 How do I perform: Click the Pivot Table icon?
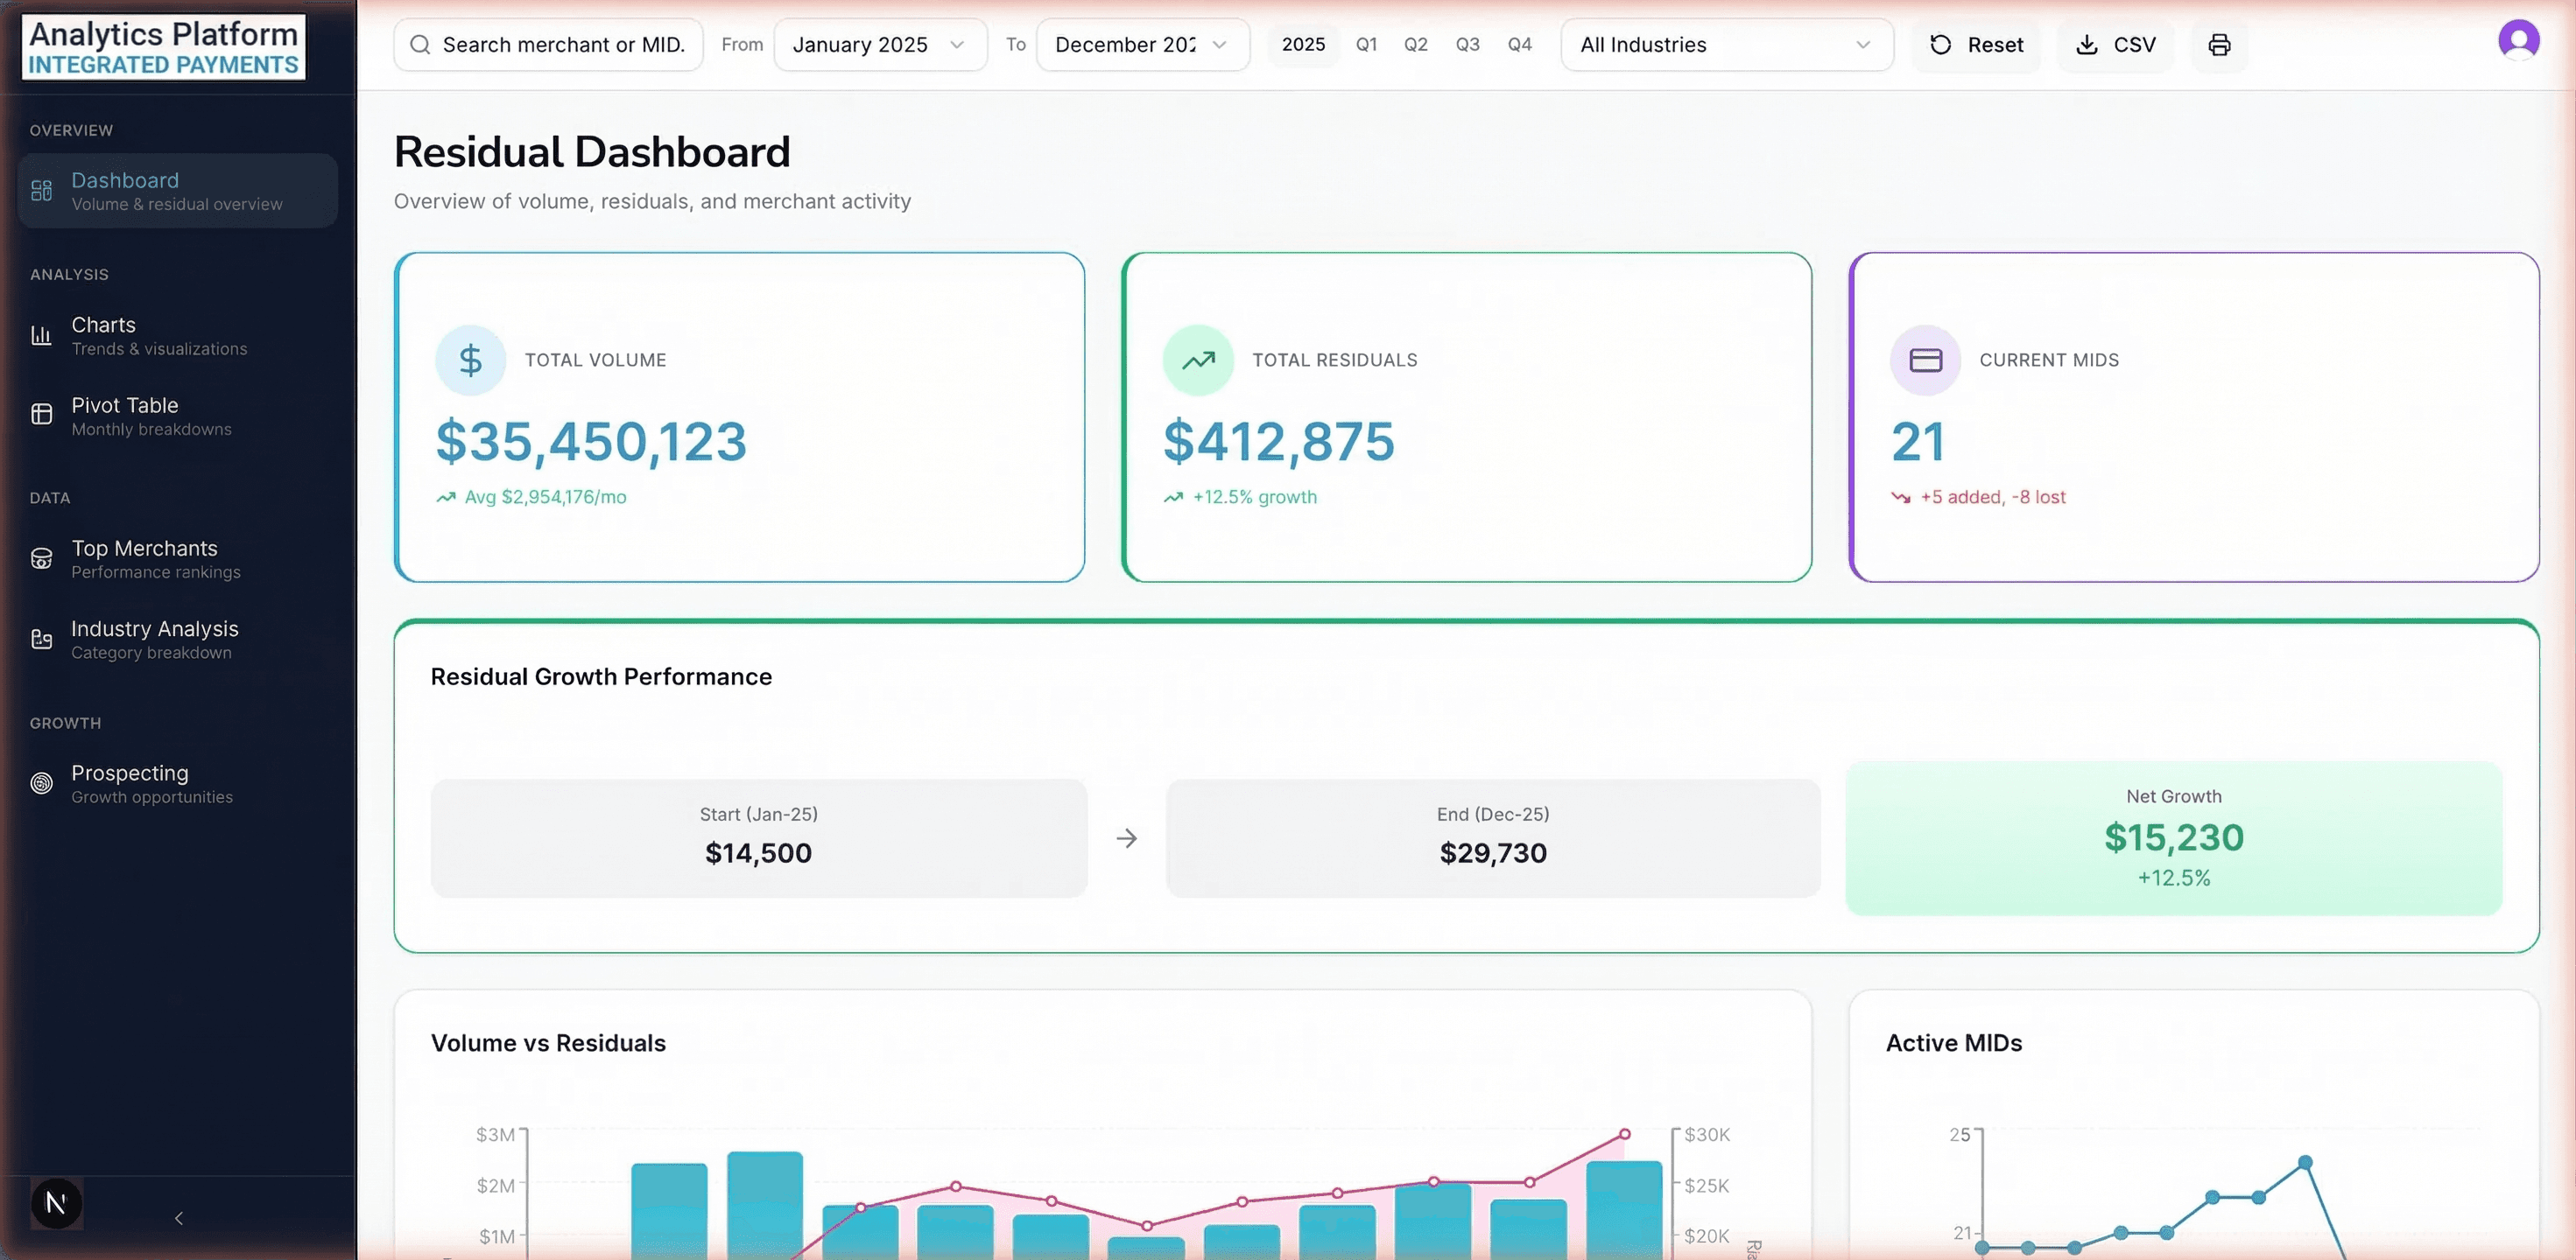(x=41, y=415)
